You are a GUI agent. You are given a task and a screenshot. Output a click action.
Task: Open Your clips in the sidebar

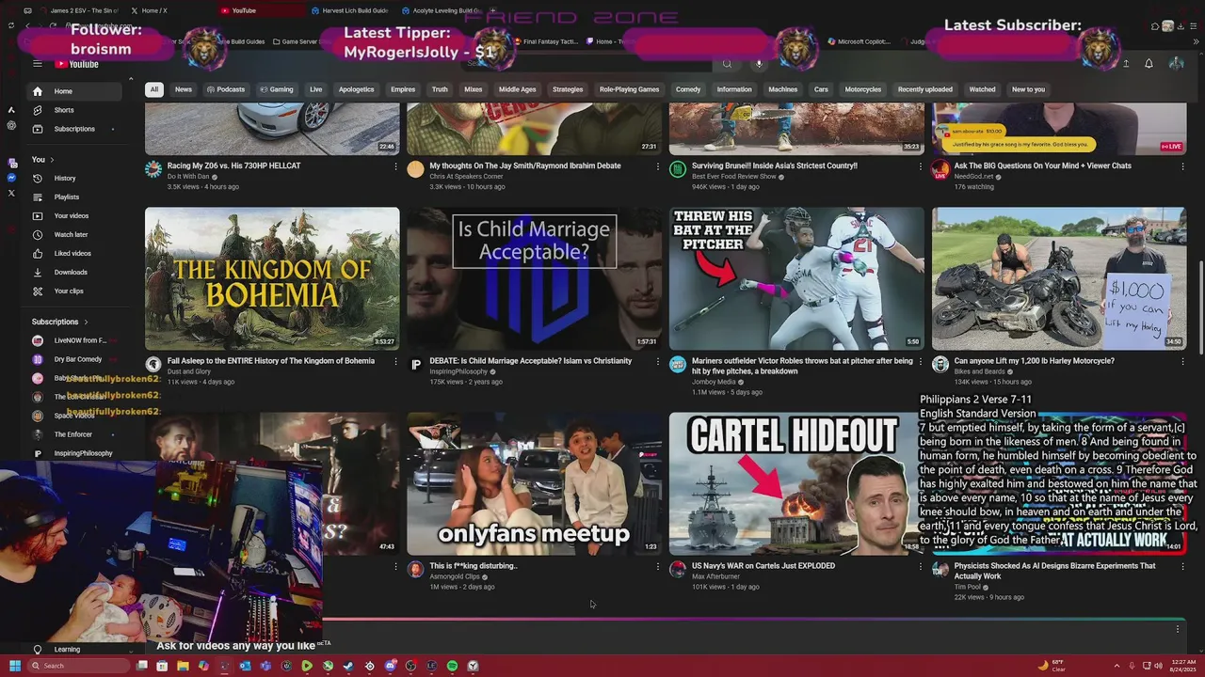[x=75, y=291]
